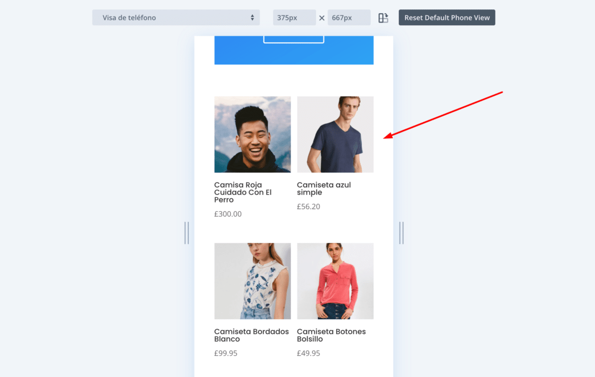This screenshot has width=595, height=377.
Task: Click the 'Camiseta azul simple' title link
Action: 324,189
